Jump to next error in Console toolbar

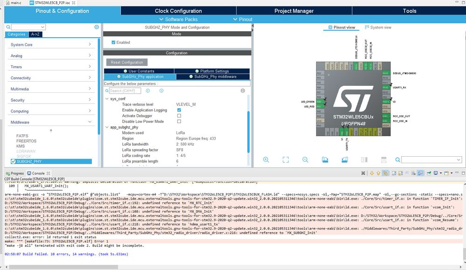tap(372, 173)
